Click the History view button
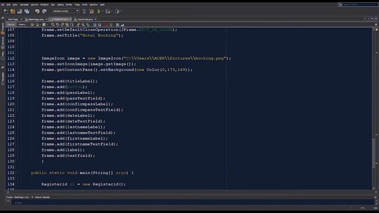Viewport: 379px width, 213px height. click(22, 24)
